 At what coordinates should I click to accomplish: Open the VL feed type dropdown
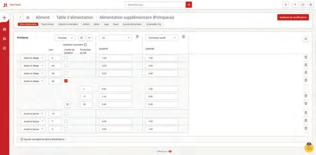pyautogui.click(x=116, y=38)
